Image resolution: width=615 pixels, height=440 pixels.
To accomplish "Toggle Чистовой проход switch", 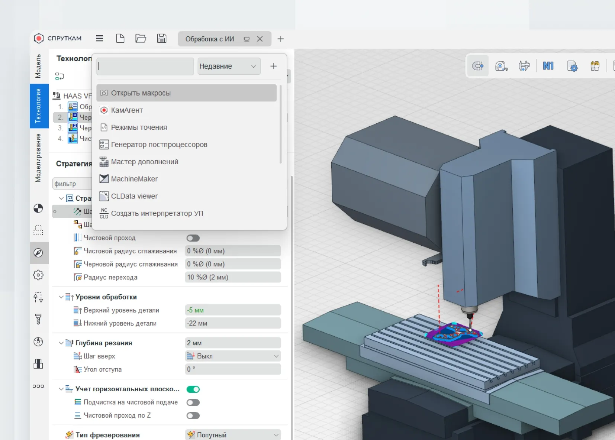I will pyautogui.click(x=193, y=238).
